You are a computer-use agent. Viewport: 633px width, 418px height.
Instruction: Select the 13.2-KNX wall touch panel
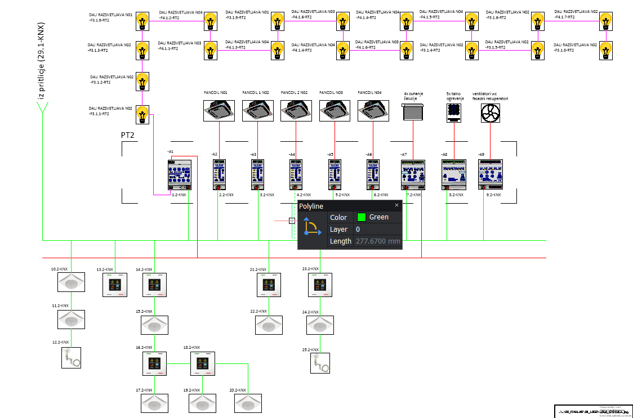(115, 285)
